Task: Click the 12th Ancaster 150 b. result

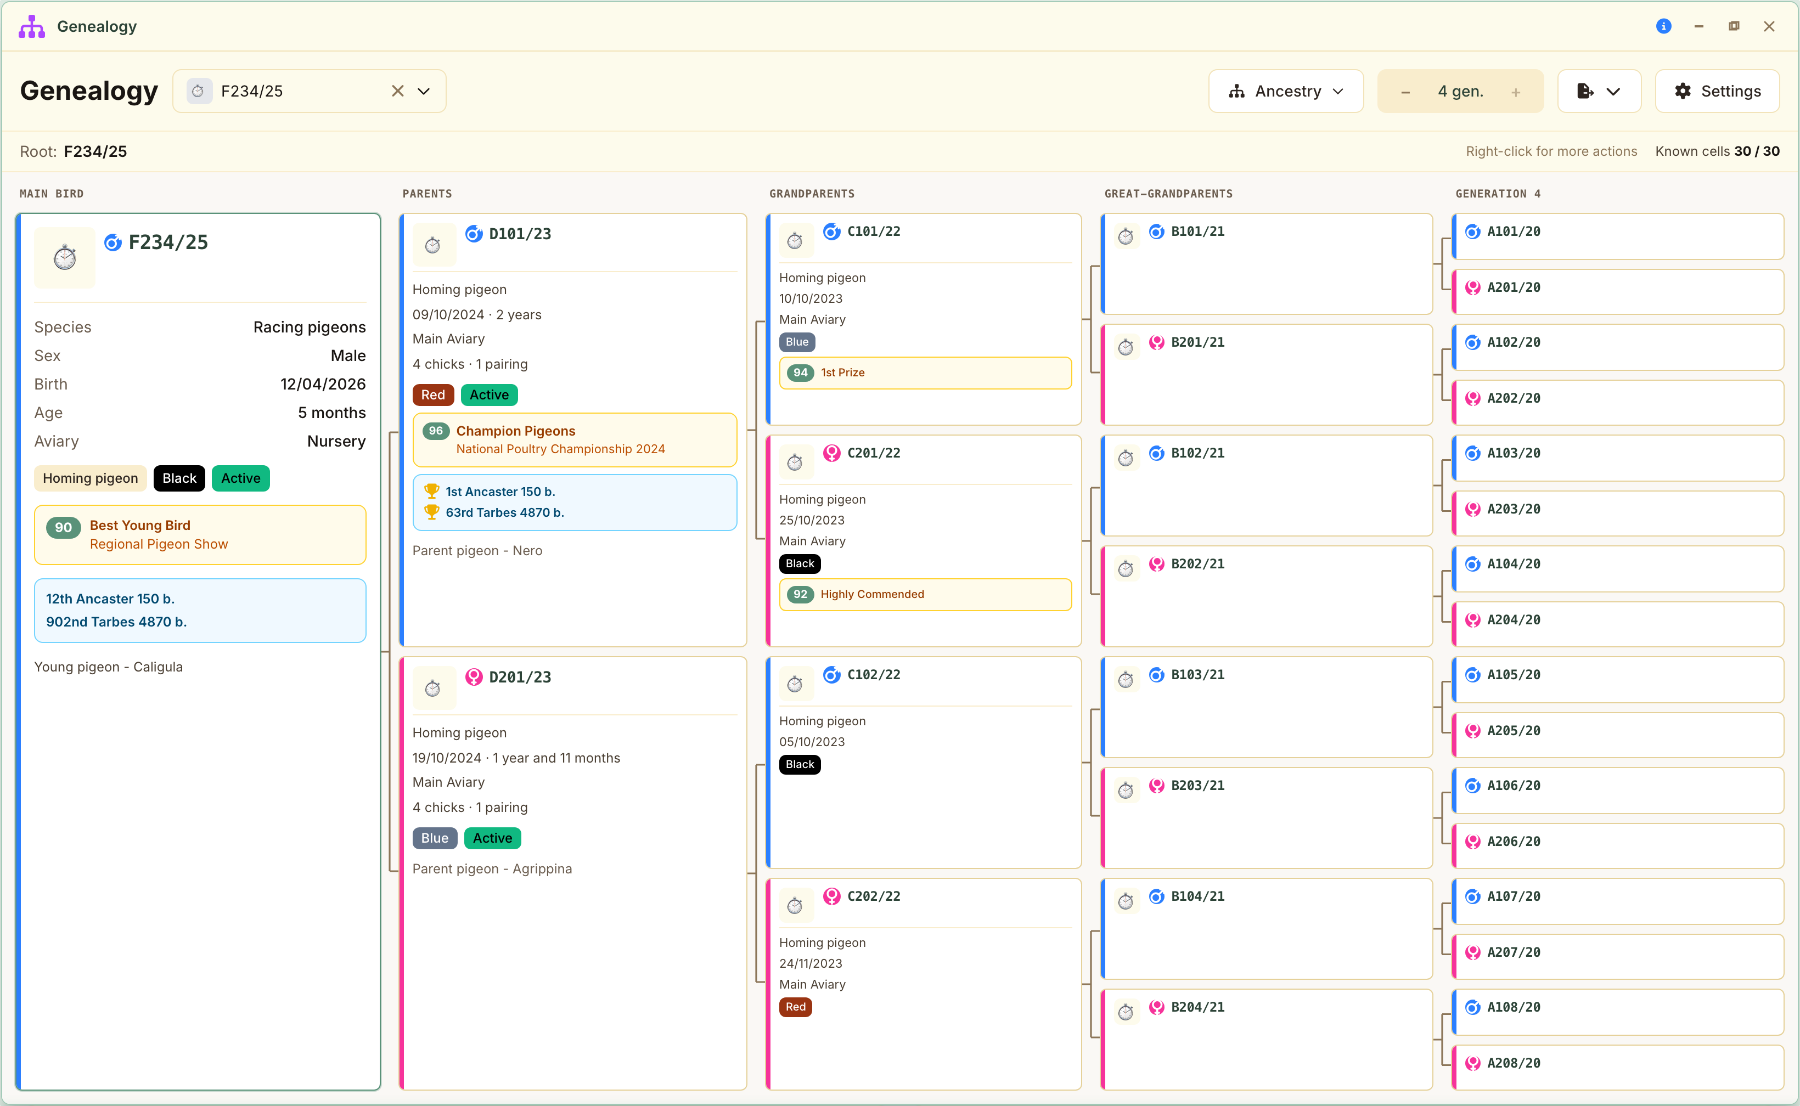Action: tap(110, 599)
